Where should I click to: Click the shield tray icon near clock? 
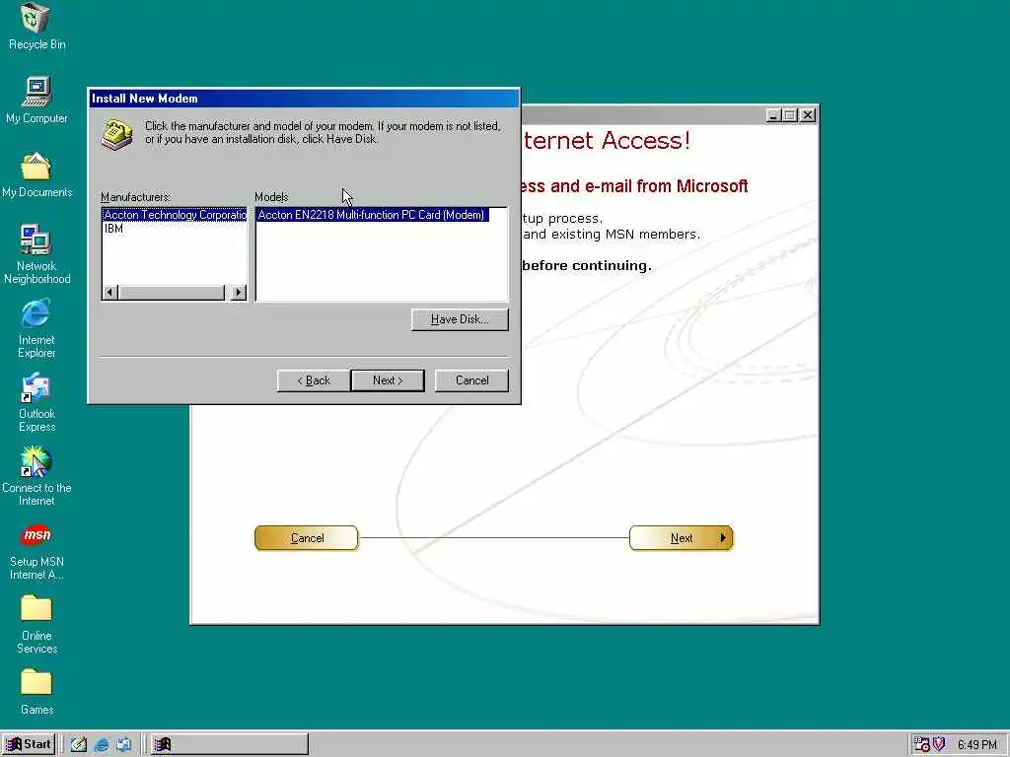pos(939,744)
